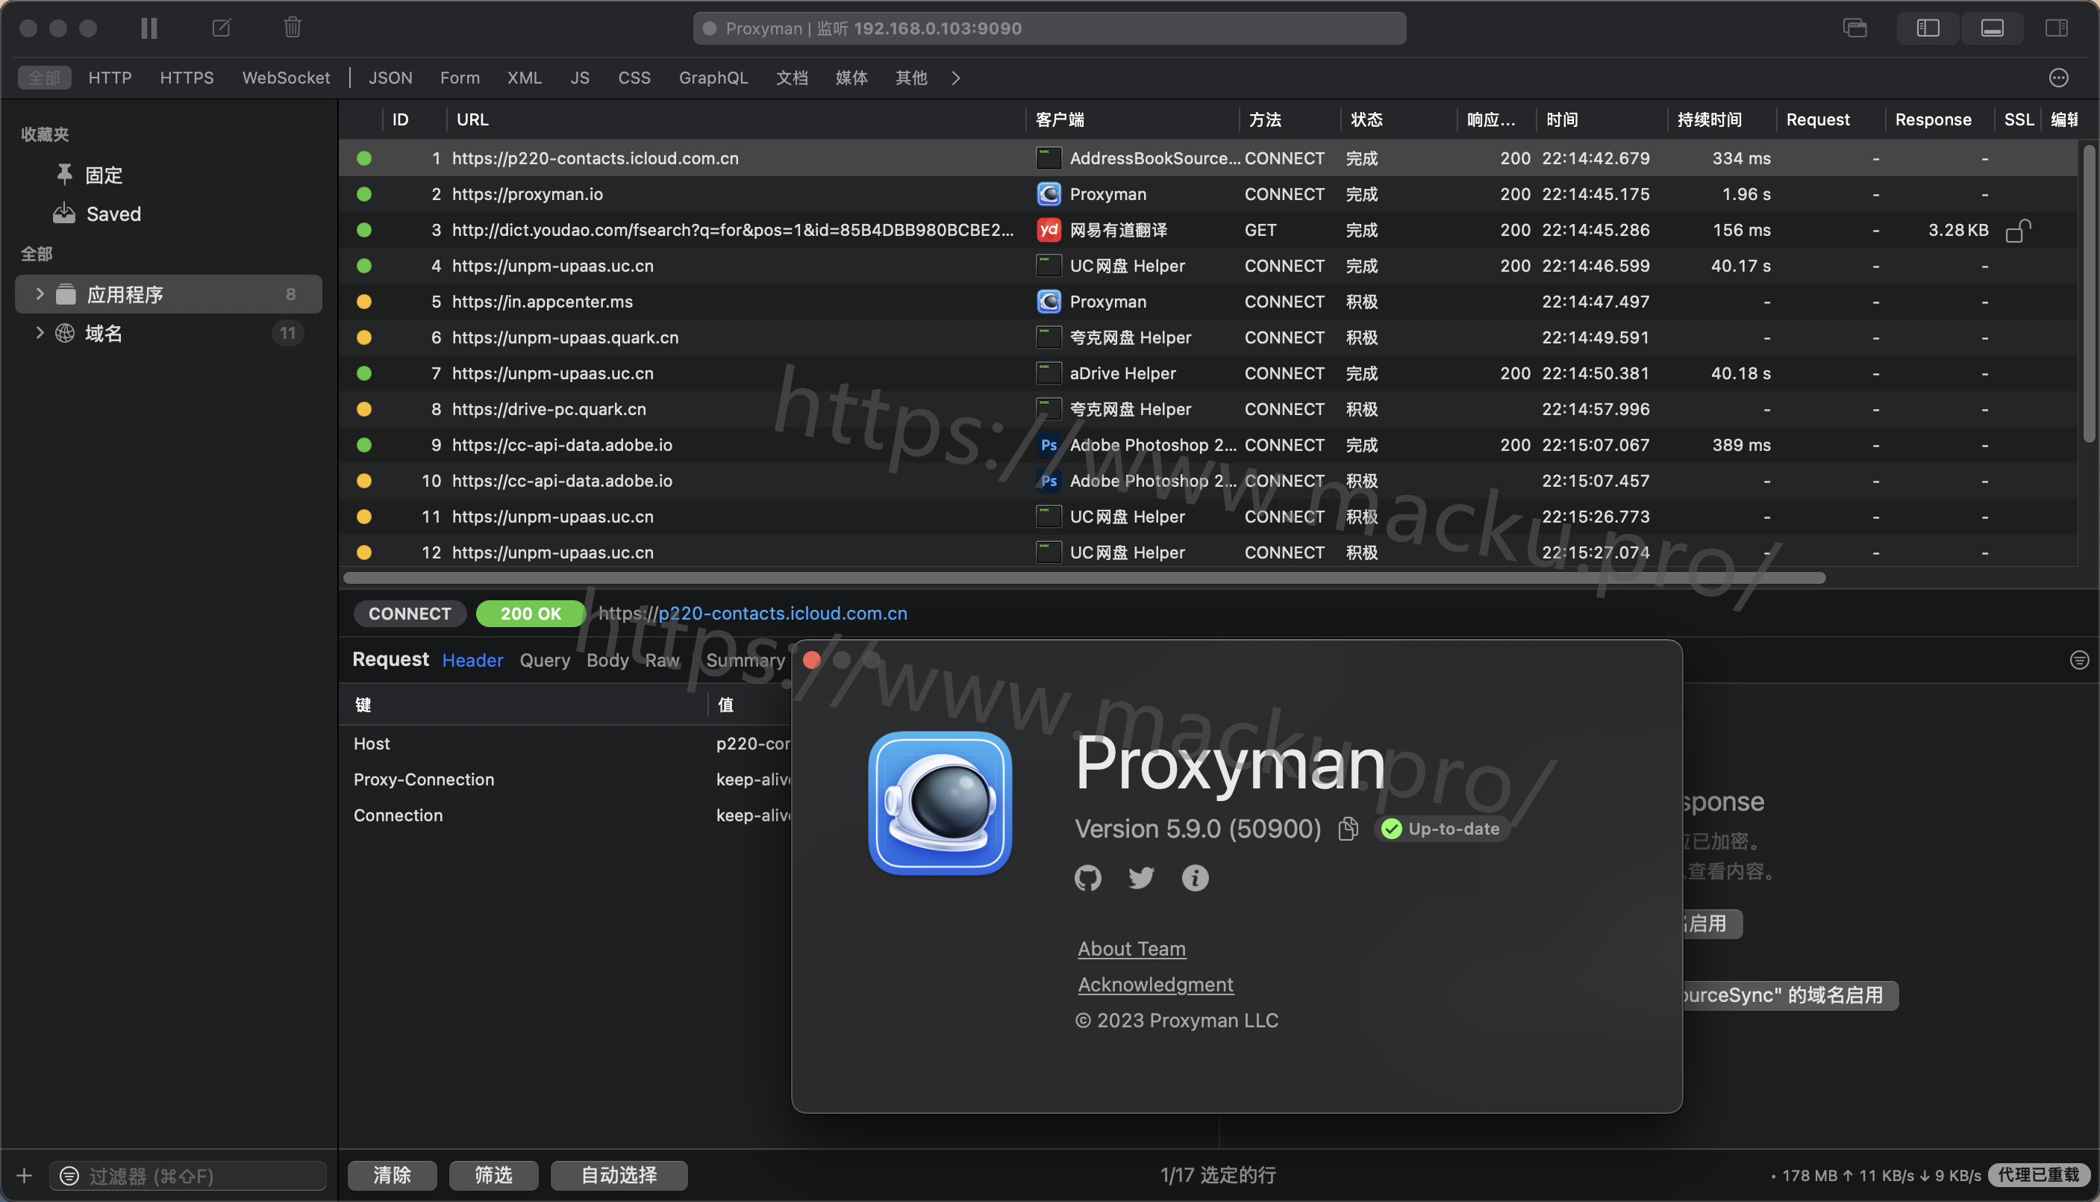Viewport: 2100px width, 1202px height.
Task: Click Photoshop icon on row 9
Action: [x=1048, y=445]
